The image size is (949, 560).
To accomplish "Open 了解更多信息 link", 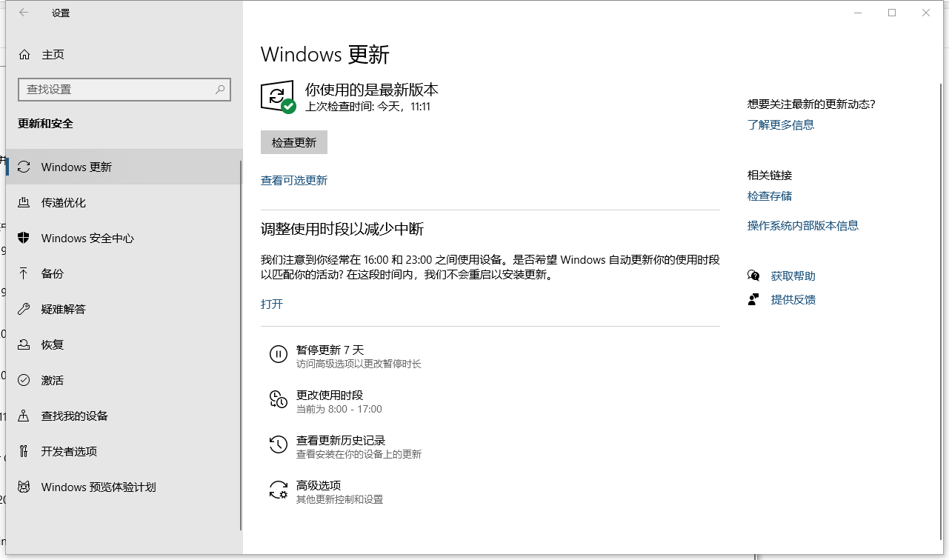I will coord(781,124).
